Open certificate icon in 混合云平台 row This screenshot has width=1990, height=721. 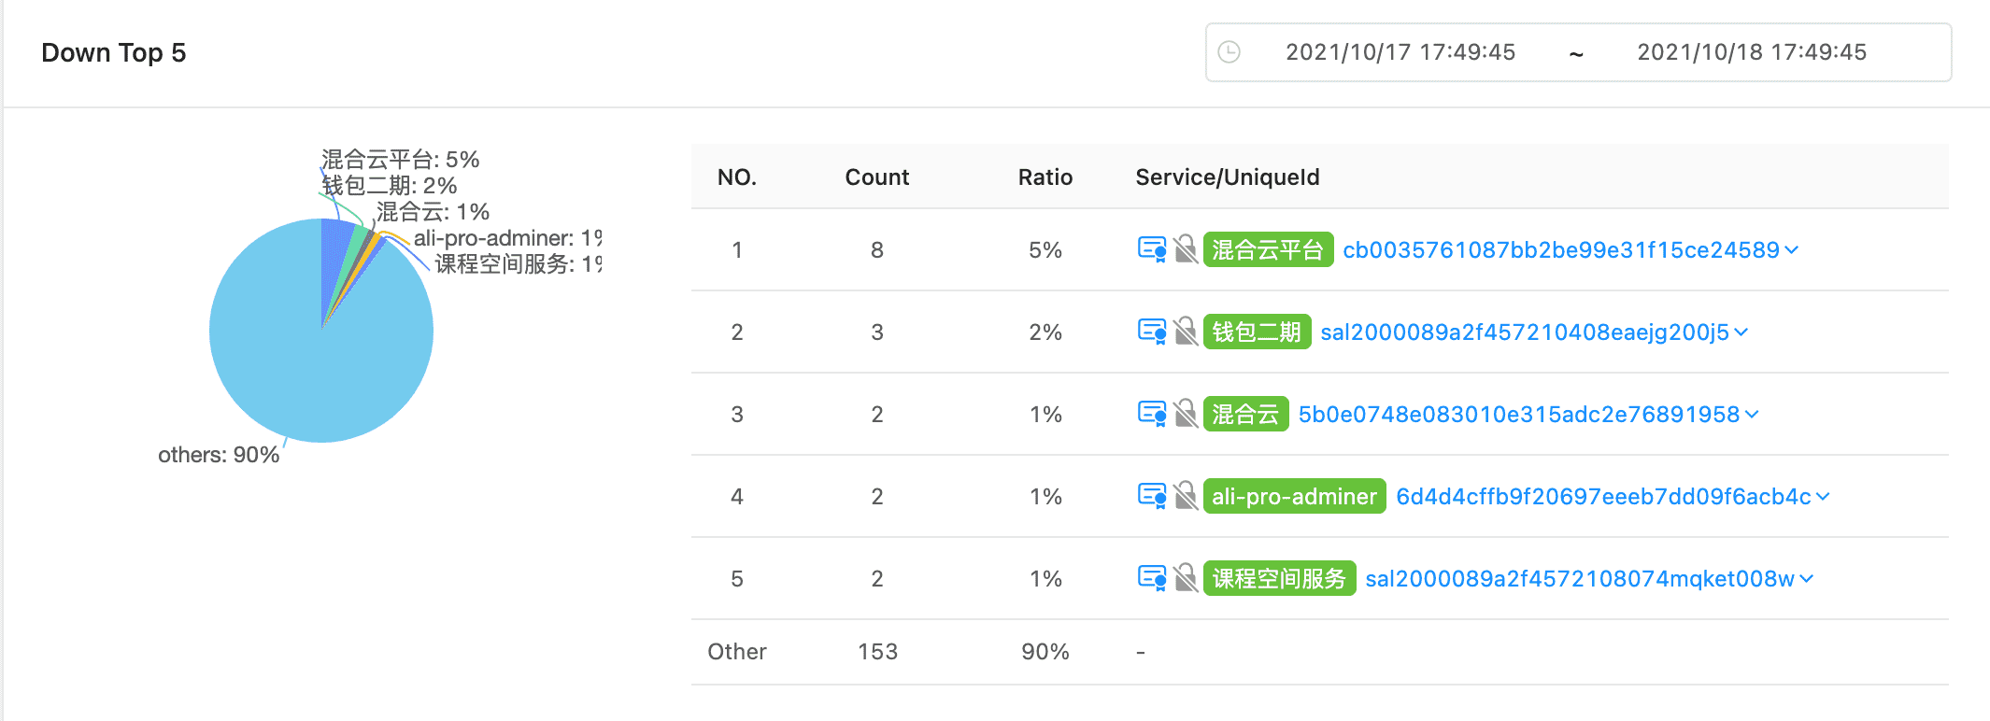pyautogui.click(x=1152, y=249)
